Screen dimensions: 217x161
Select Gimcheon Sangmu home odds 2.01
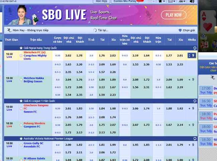(68, 108)
